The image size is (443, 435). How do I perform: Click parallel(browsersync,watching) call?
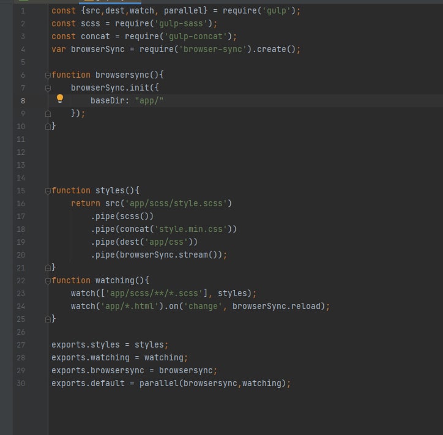(213, 384)
